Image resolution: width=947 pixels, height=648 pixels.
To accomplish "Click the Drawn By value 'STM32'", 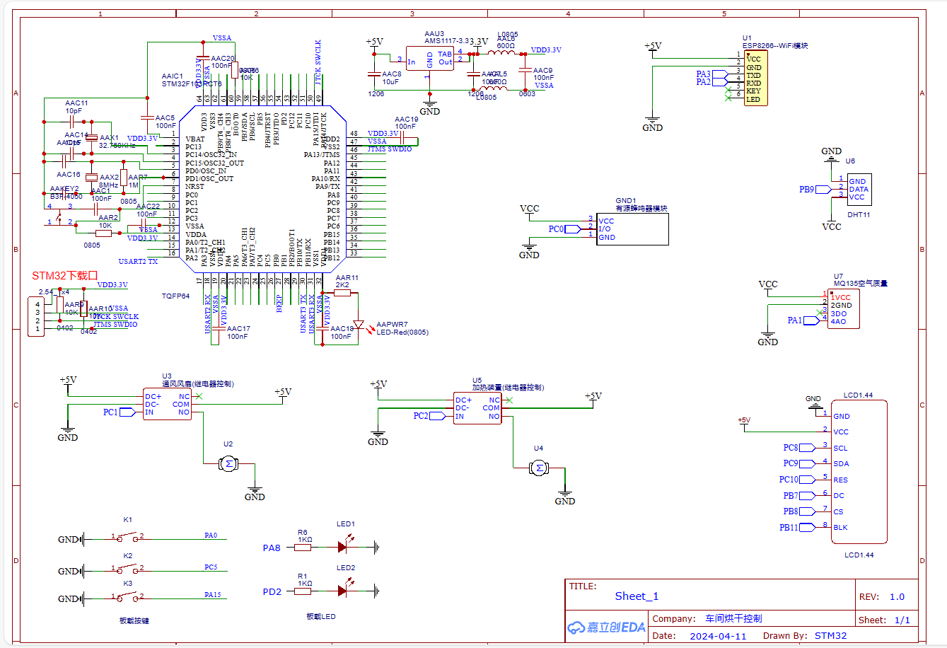I will (x=830, y=636).
